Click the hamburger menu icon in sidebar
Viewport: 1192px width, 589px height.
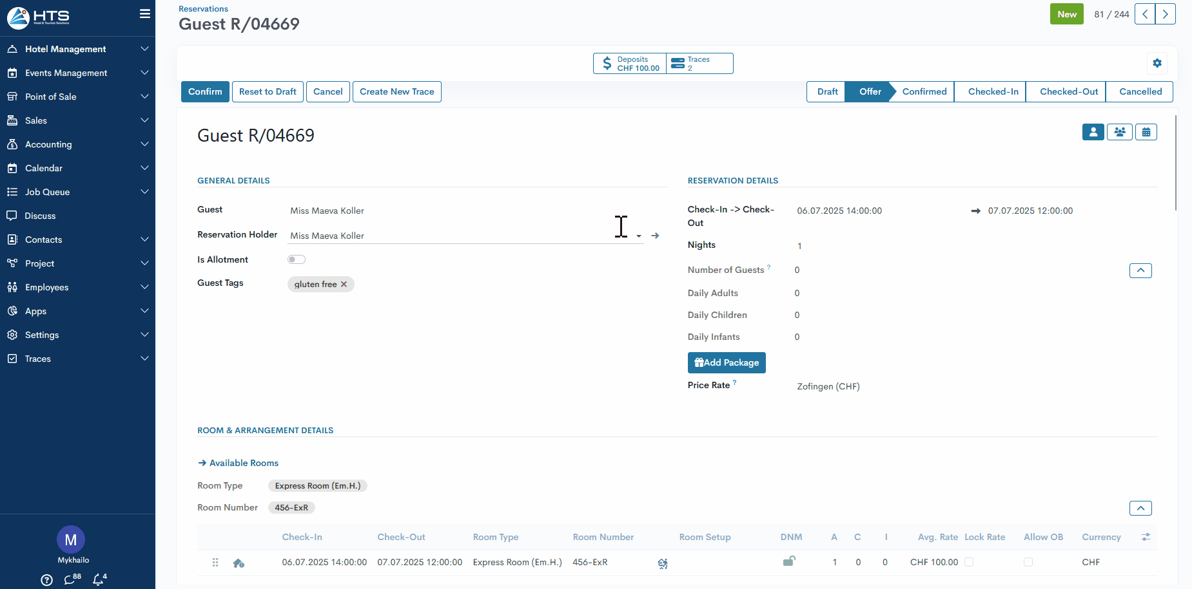pyautogui.click(x=145, y=14)
